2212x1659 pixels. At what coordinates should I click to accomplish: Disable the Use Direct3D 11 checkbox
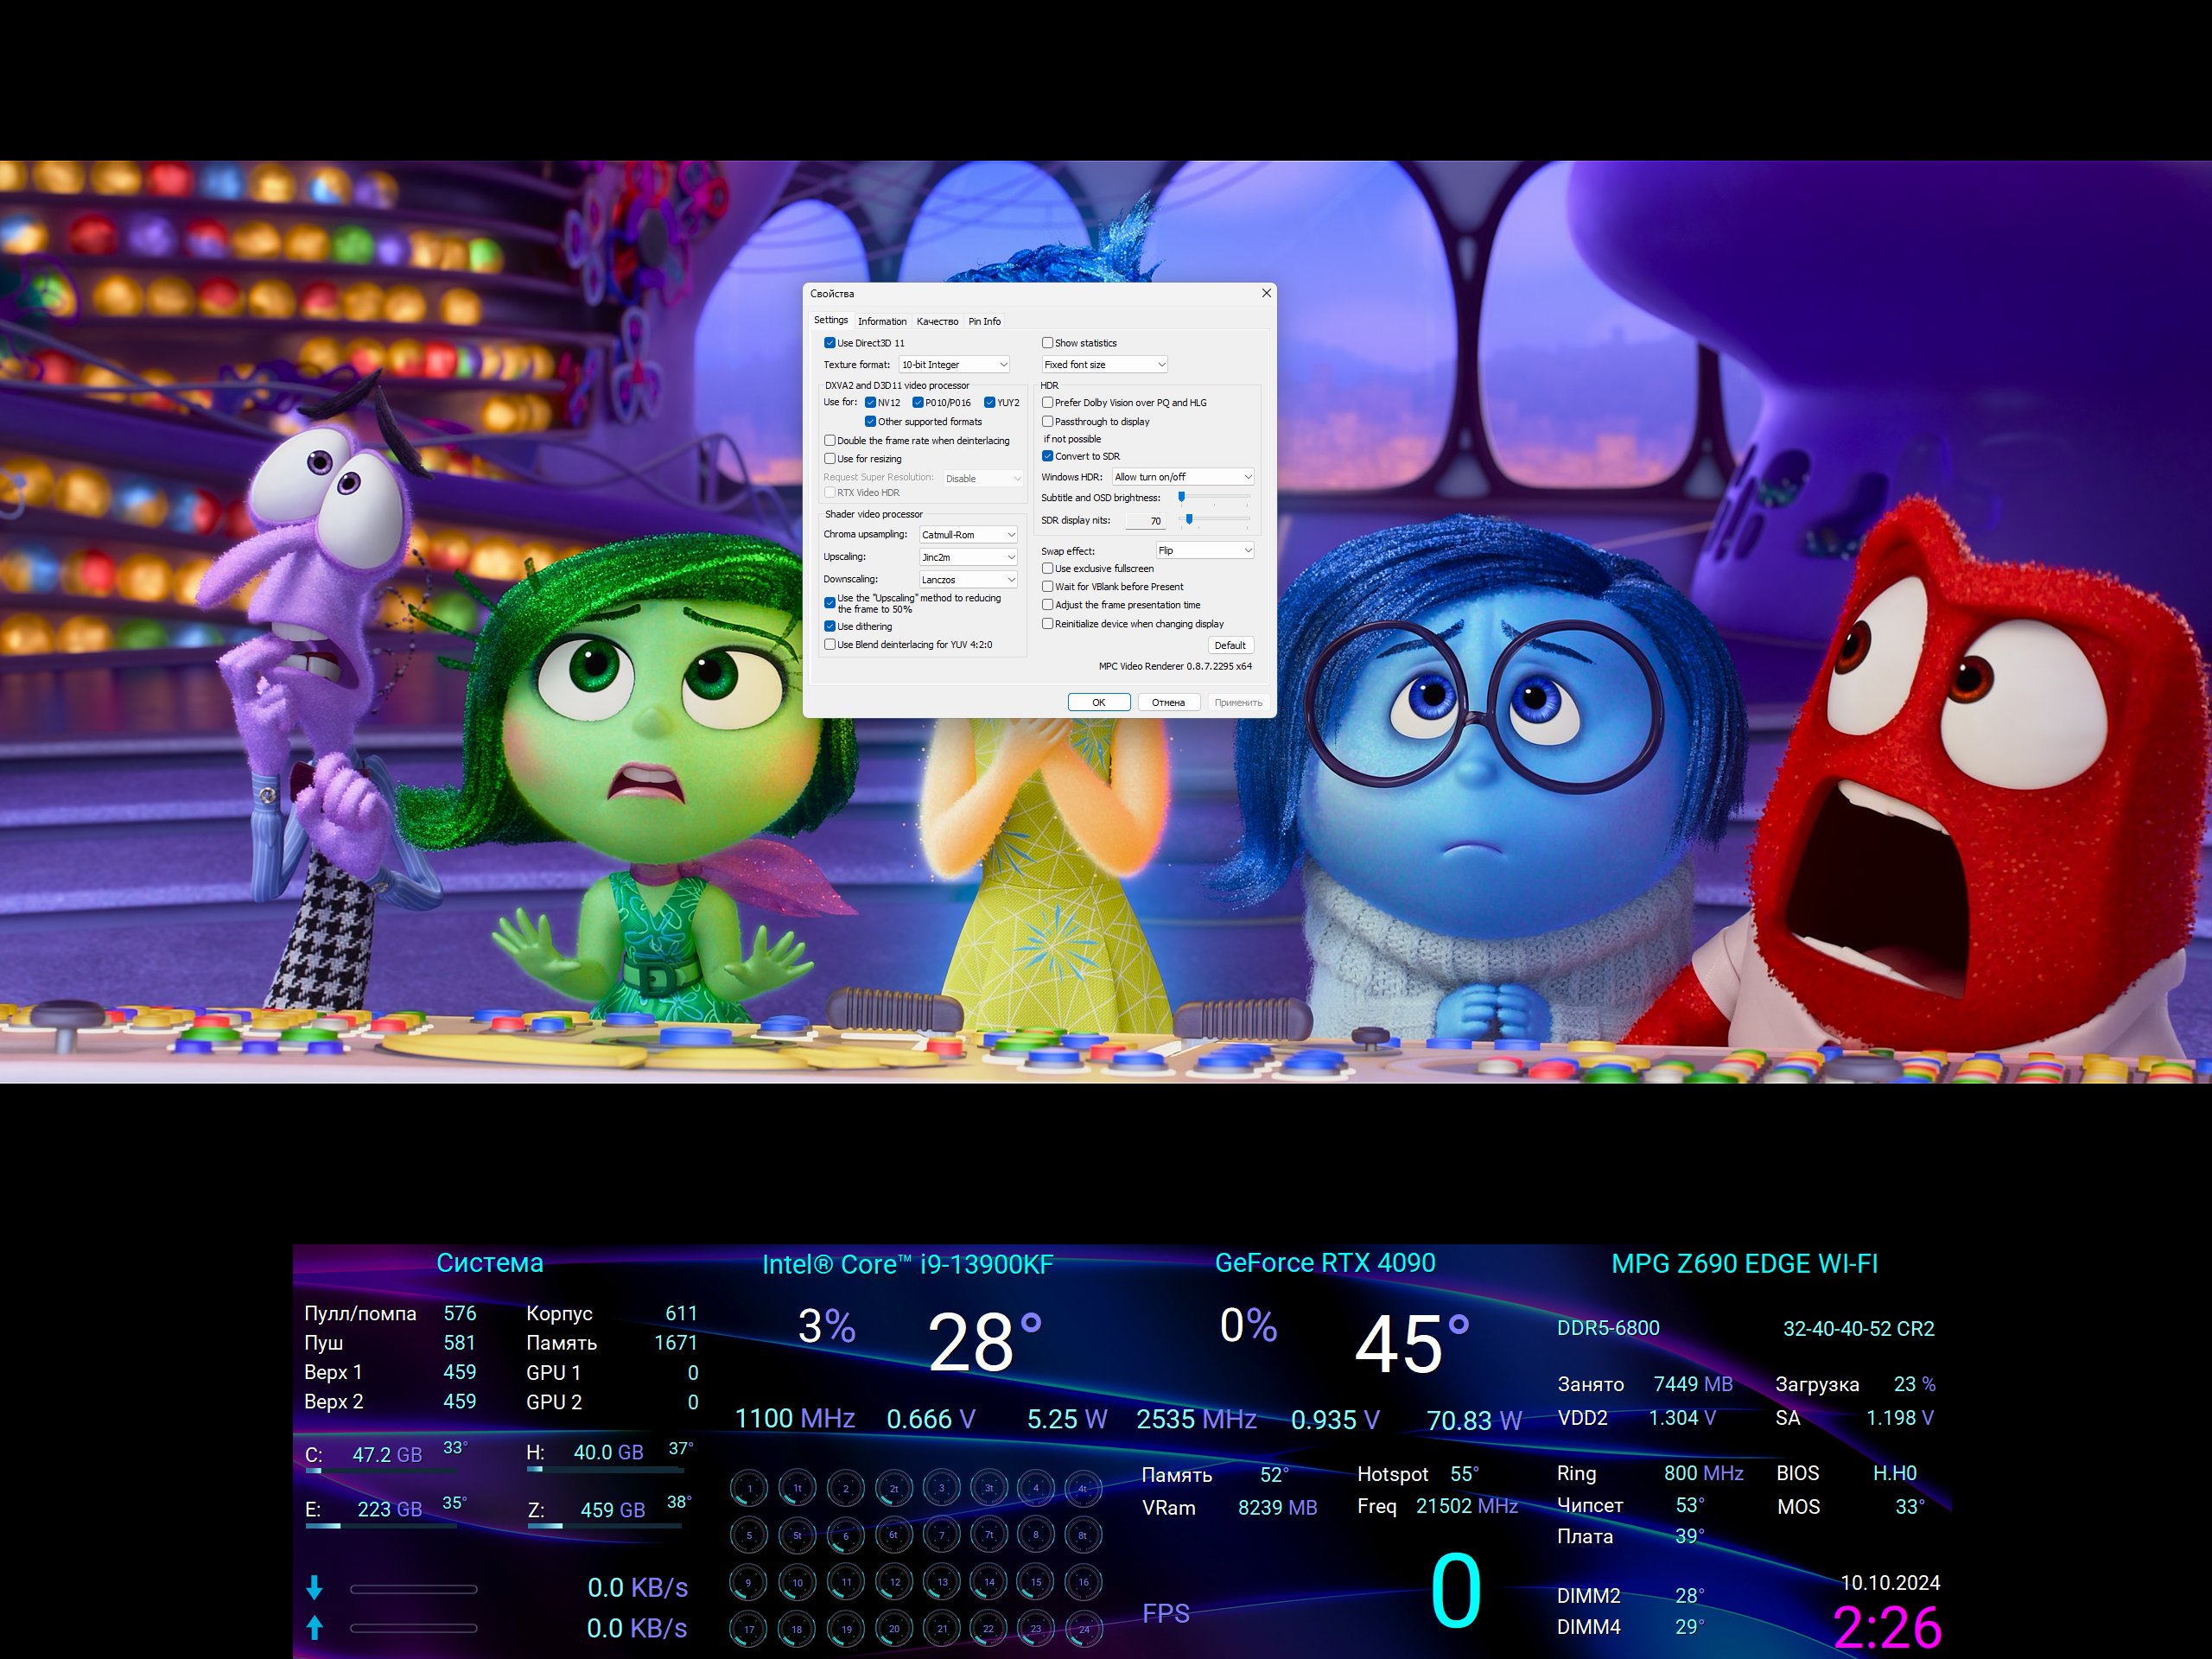pos(830,343)
